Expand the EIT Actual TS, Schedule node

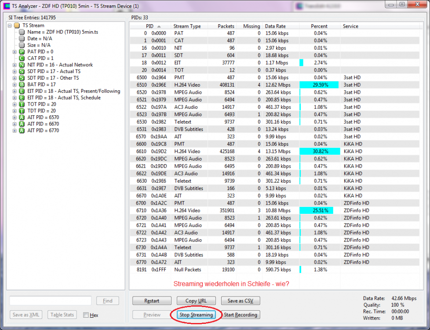click(x=15, y=98)
